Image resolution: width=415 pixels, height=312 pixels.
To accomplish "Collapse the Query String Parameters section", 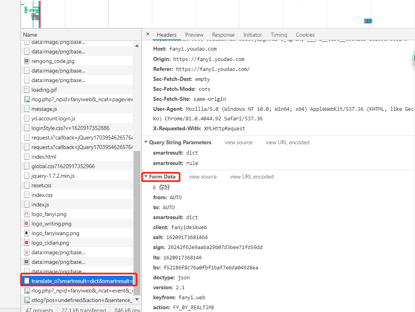I will pyautogui.click(x=146, y=142).
